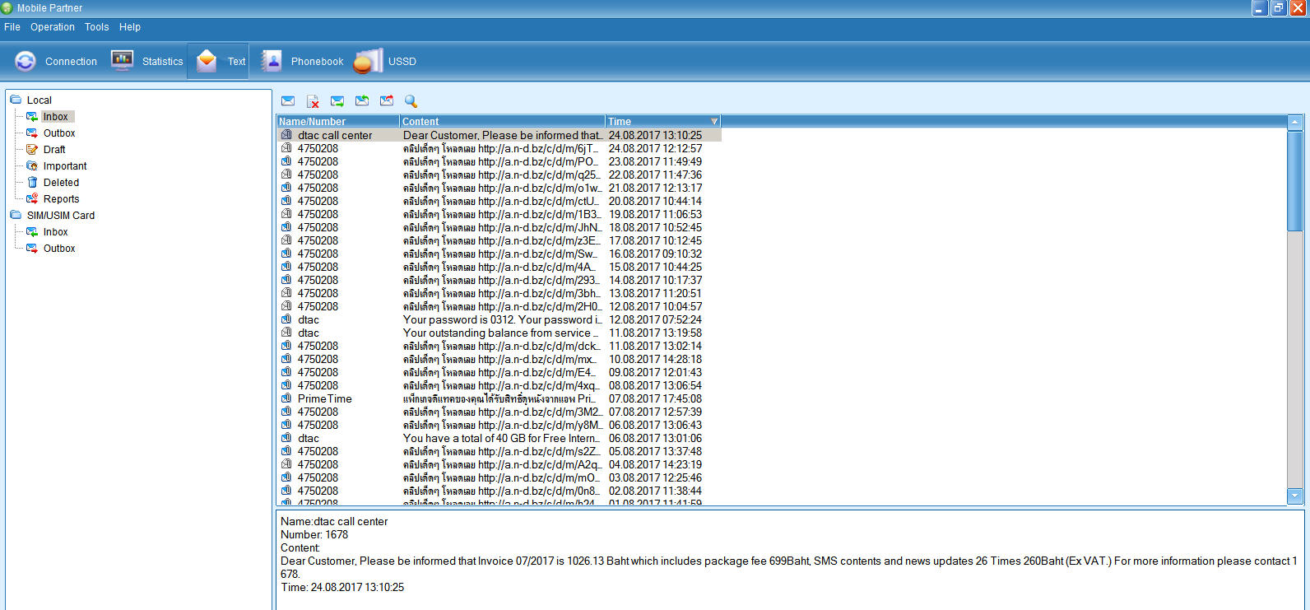
Task: Select the dtac message 'Your password is 0312'
Action: tap(499, 319)
